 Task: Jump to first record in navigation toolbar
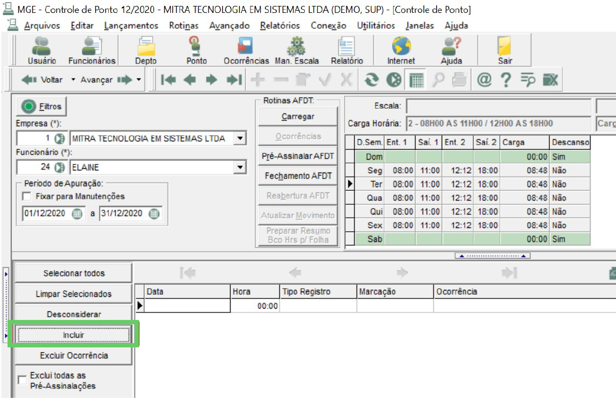[168, 80]
